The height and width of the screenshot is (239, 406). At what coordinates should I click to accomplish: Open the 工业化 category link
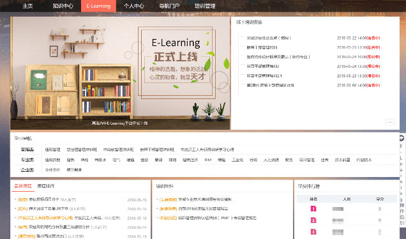pyautogui.click(x=237, y=160)
